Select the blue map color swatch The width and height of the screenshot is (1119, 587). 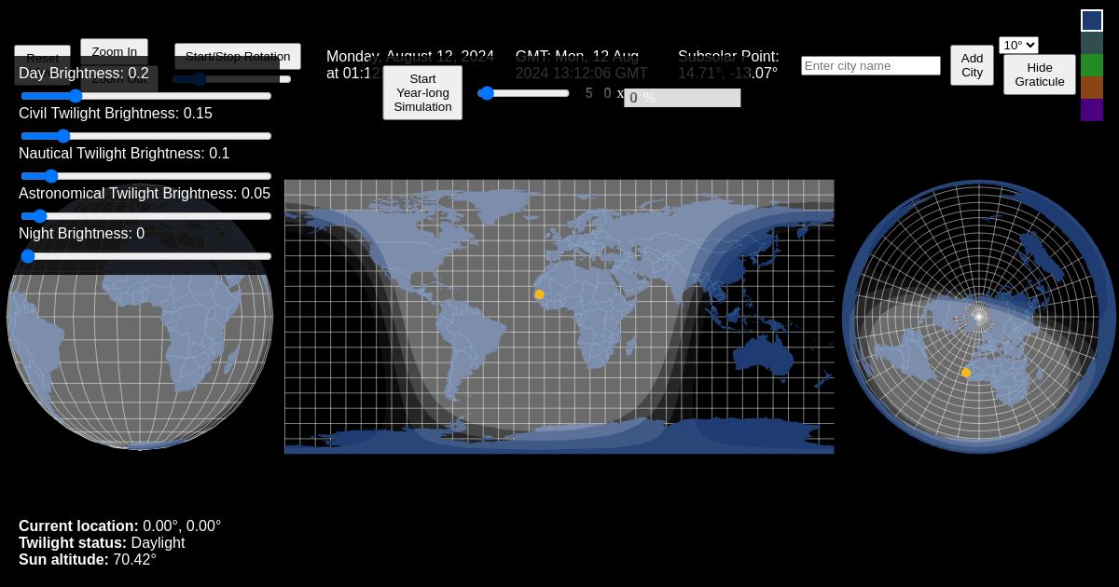click(1092, 20)
